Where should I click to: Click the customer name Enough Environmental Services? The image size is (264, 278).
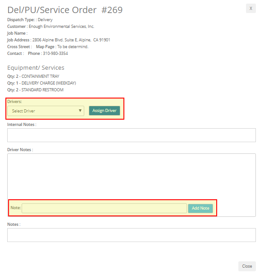pyautogui.click(x=61, y=27)
